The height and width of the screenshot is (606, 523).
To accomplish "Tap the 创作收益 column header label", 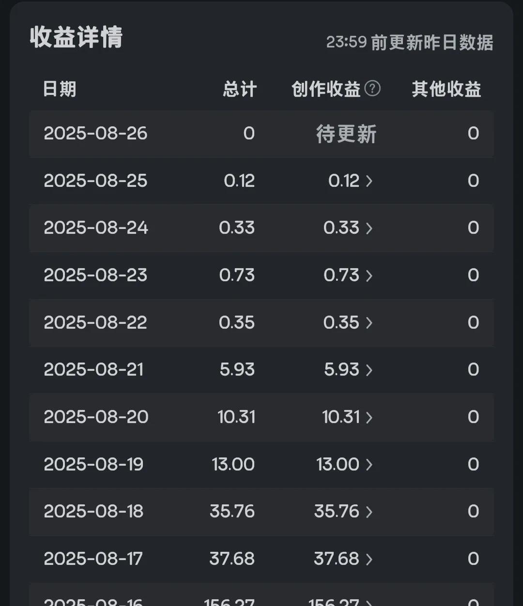I will 326,89.
